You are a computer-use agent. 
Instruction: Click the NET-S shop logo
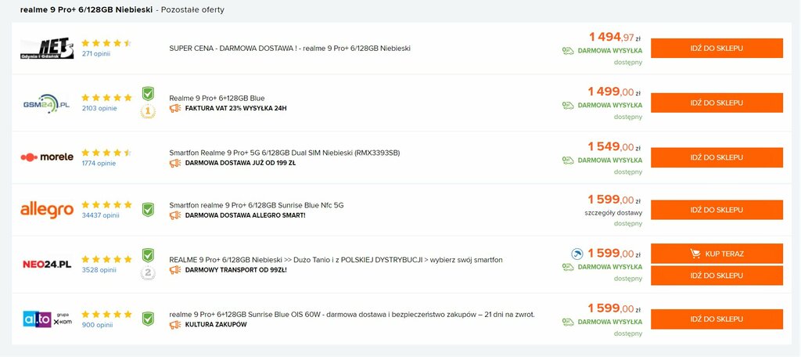click(47, 48)
